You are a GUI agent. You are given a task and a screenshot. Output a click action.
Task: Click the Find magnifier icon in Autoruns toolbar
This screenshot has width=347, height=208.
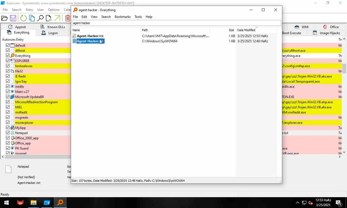40,18
